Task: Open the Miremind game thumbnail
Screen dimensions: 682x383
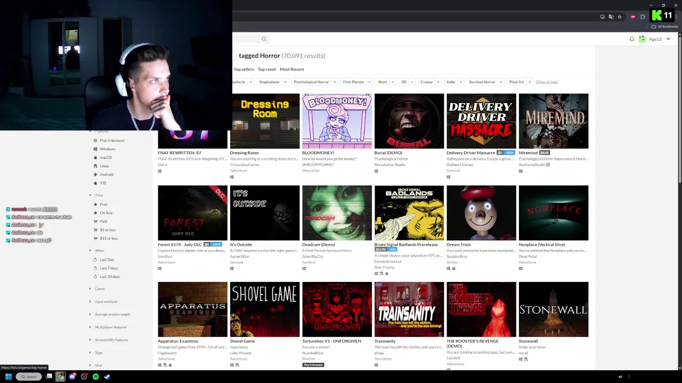Action: click(554, 121)
